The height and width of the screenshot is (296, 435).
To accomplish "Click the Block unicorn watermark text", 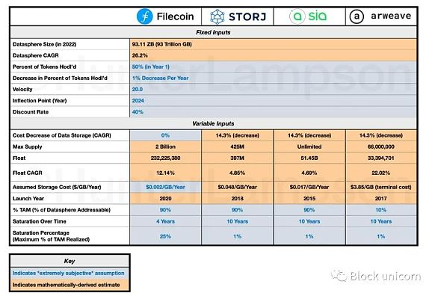I will [385, 276].
